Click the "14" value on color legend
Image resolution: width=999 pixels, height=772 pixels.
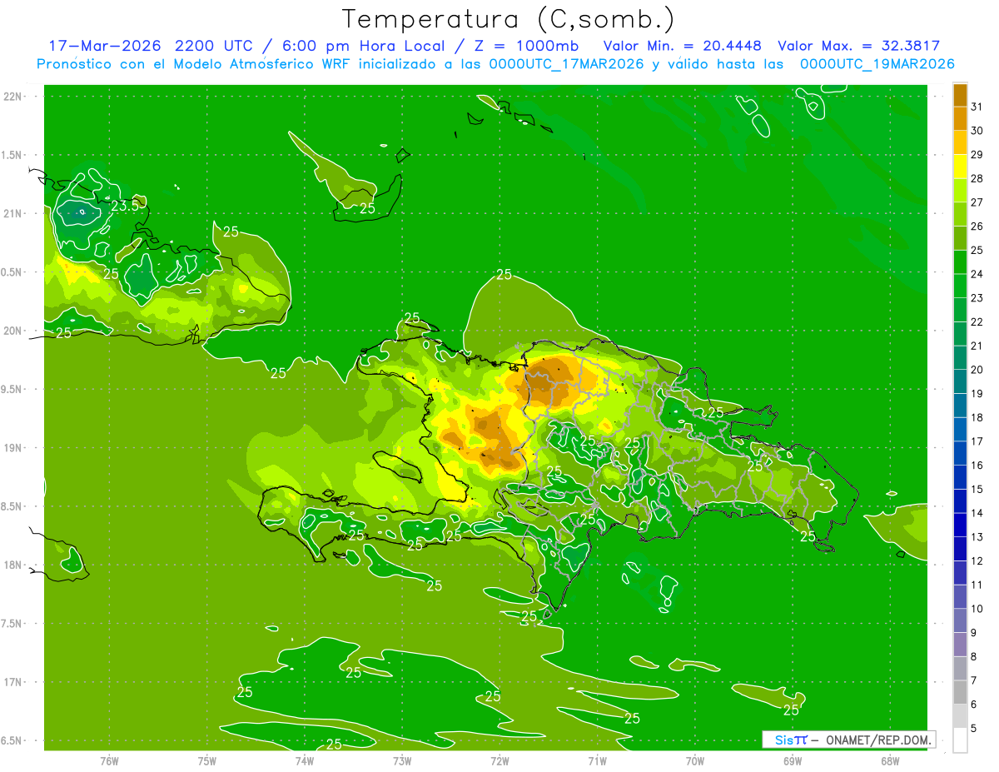pos(977,513)
